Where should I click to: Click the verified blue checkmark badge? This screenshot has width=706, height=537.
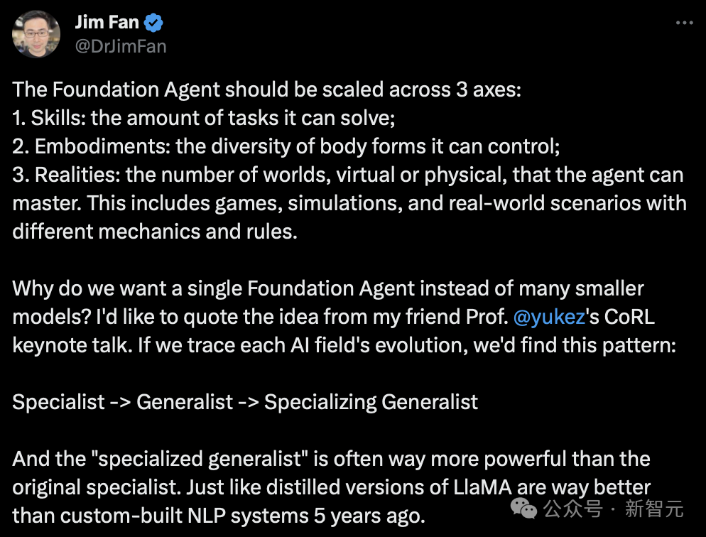[154, 23]
